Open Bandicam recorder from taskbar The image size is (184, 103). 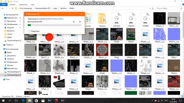click(x=56, y=100)
